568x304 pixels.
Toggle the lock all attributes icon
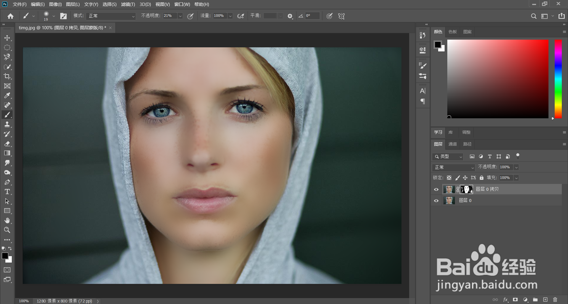coord(481,178)
